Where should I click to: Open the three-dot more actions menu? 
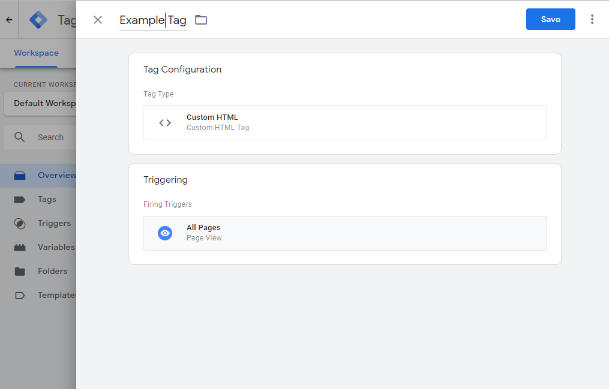pos(592,19)
